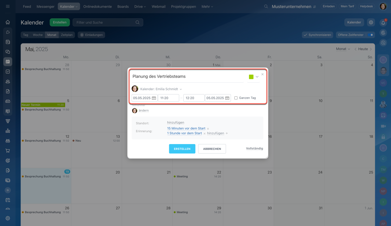391x226 pixels.
Task: Open the CRM funnel icon in sidebar
Action: pyautogui.click(x=8, y=121)
